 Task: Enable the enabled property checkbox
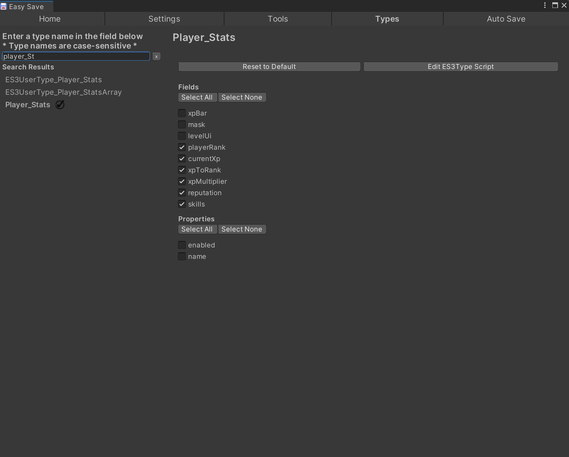point(182,245)
